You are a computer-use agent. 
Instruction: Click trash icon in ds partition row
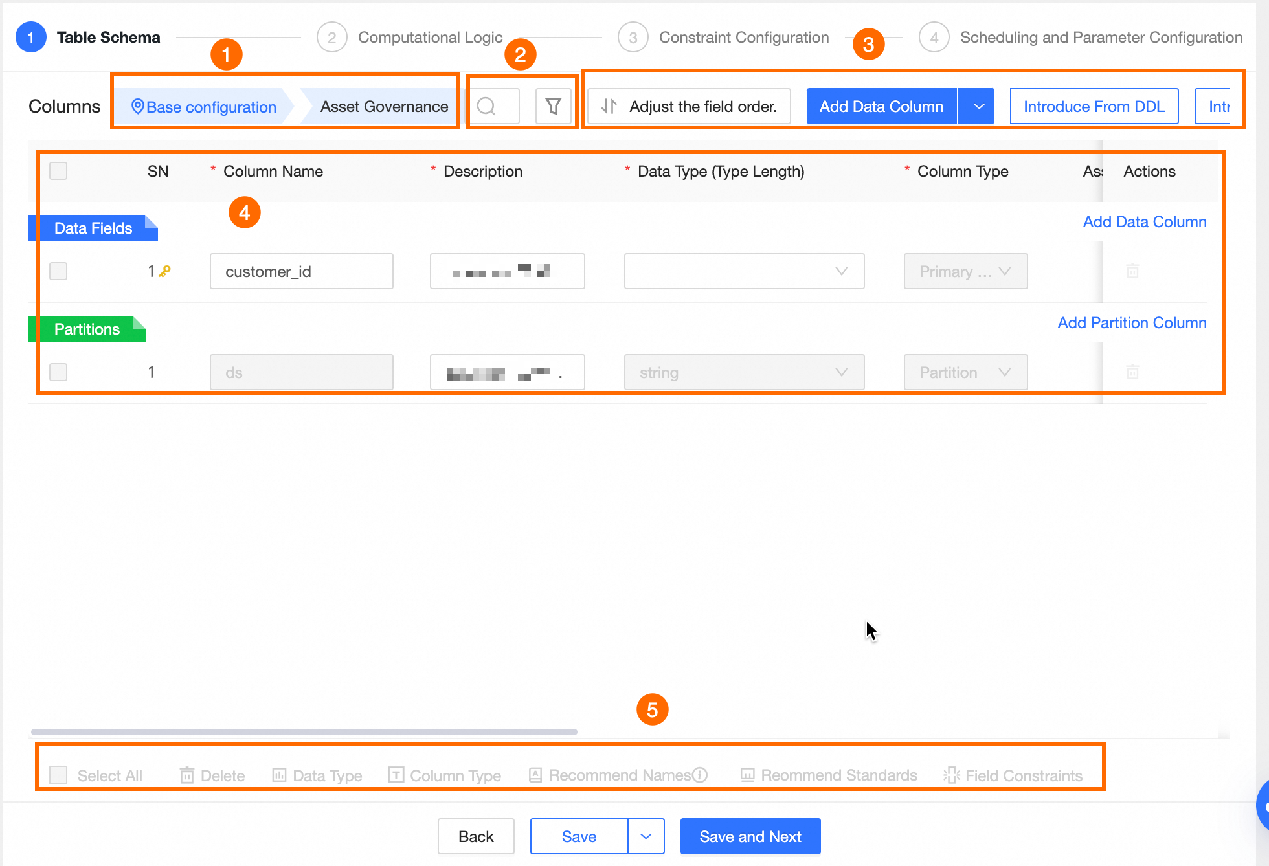1132,372
